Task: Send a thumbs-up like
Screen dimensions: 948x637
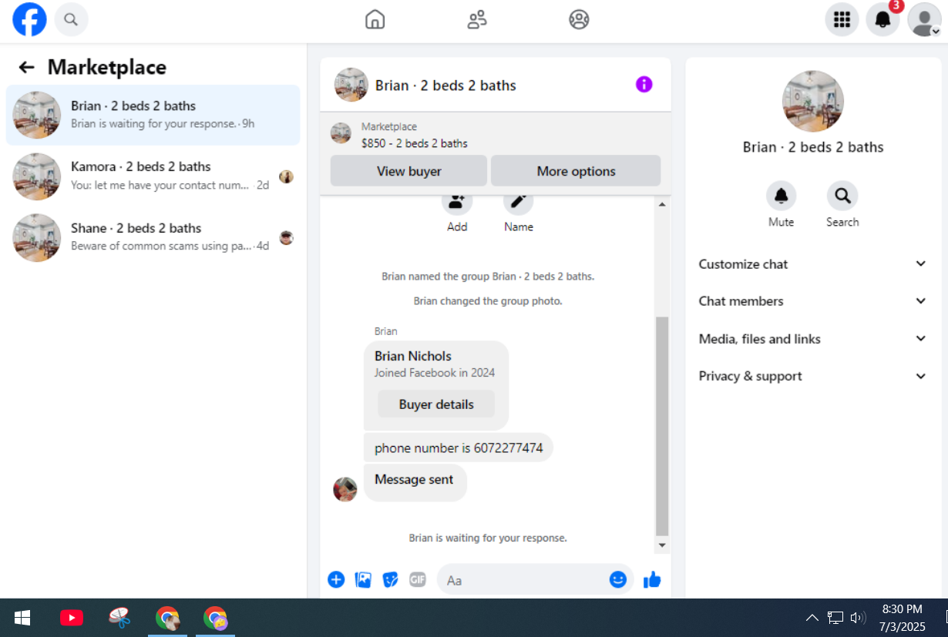Action: click(652, 579)
